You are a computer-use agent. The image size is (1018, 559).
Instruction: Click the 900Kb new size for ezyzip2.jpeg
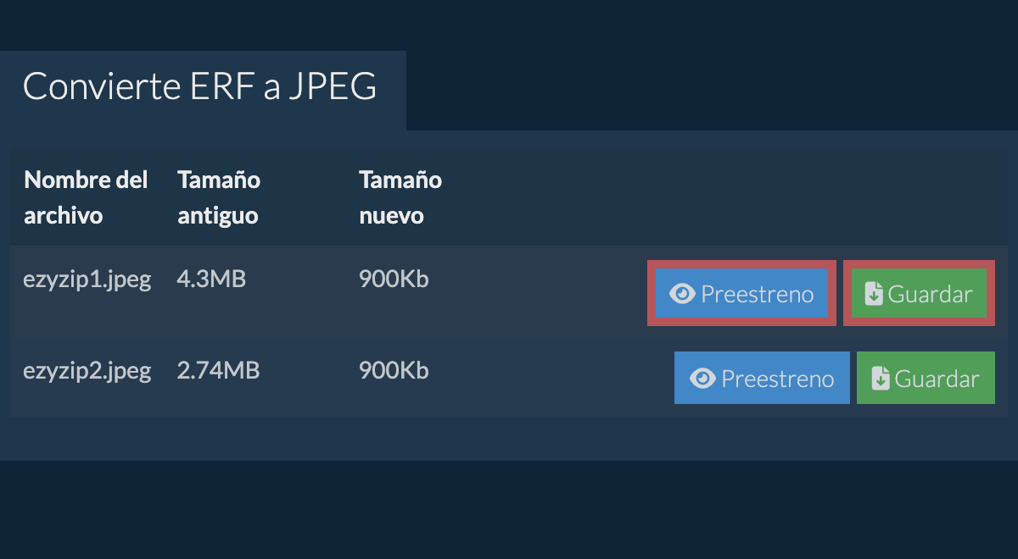(x=394, y=371)
